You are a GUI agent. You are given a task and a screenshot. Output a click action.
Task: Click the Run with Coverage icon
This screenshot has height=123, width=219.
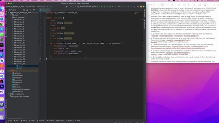pyautogui.click(x=107, y=6)
